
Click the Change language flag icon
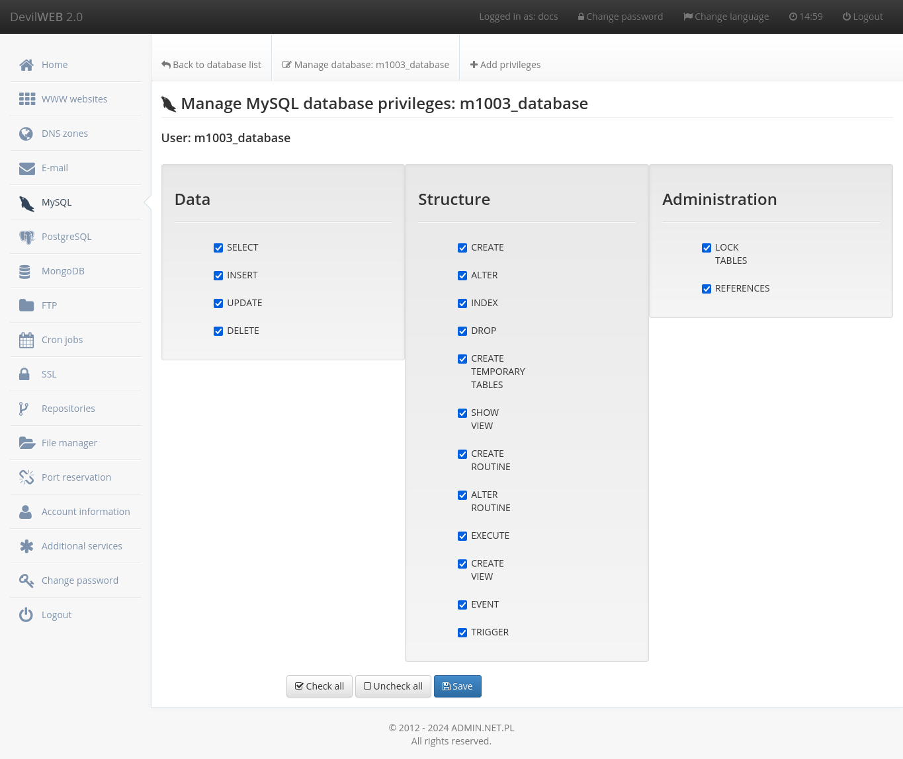(688, 16)
